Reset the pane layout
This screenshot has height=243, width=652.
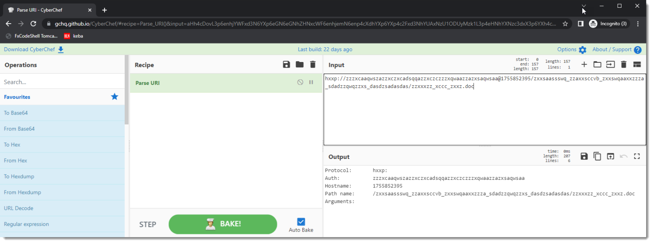pos(637,64)
